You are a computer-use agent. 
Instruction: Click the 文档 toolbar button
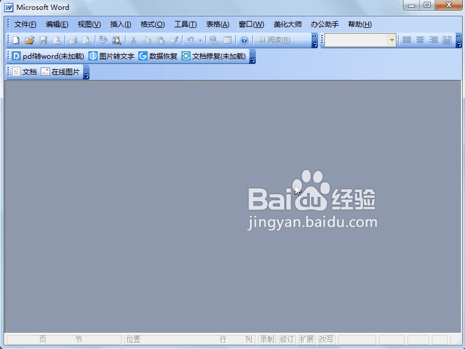point(24,72)
